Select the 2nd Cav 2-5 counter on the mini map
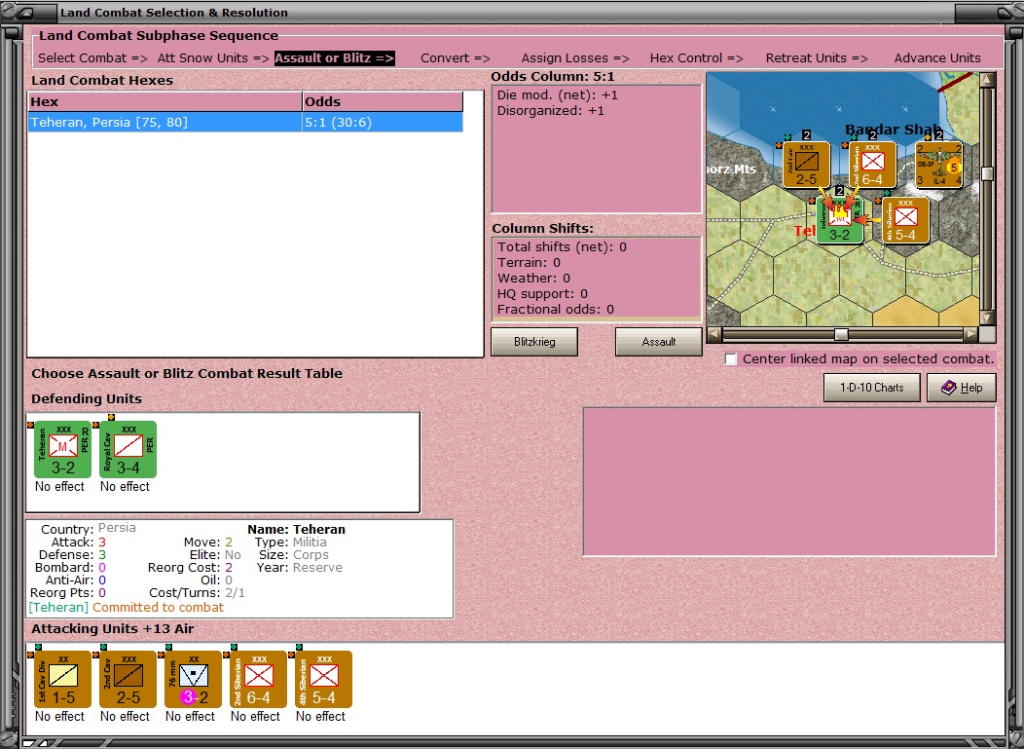Screen dimensions: 1024x749 (806, 164)
